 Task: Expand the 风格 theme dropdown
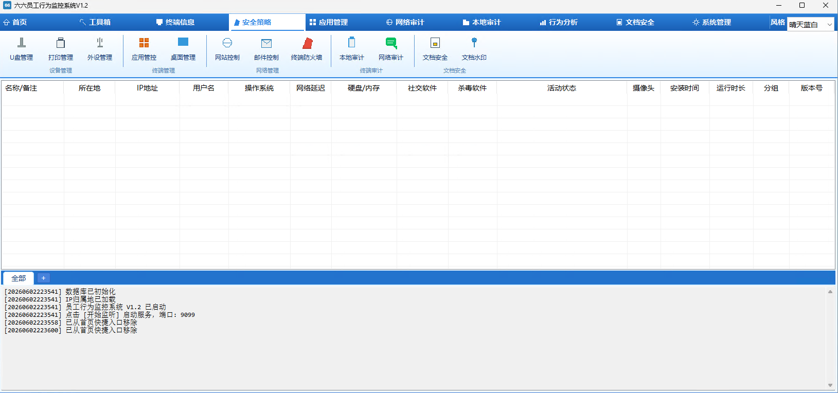[x=811, y=24]
